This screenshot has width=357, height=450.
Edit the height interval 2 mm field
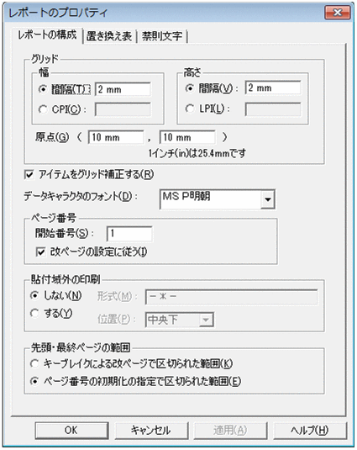tap(273, 87)
